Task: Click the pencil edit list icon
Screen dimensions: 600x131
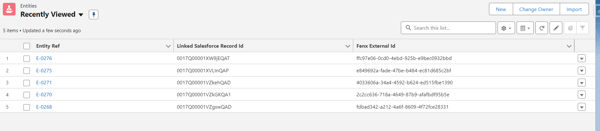Action: tap(556, 28)
